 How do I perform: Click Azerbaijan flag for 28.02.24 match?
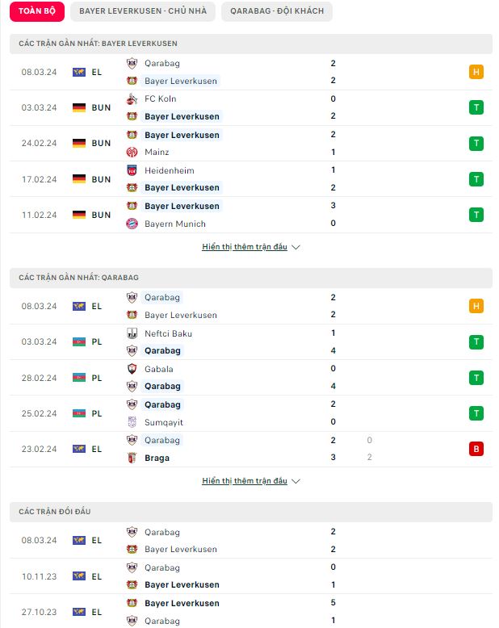pyautogui.click(x=79, y=378)
